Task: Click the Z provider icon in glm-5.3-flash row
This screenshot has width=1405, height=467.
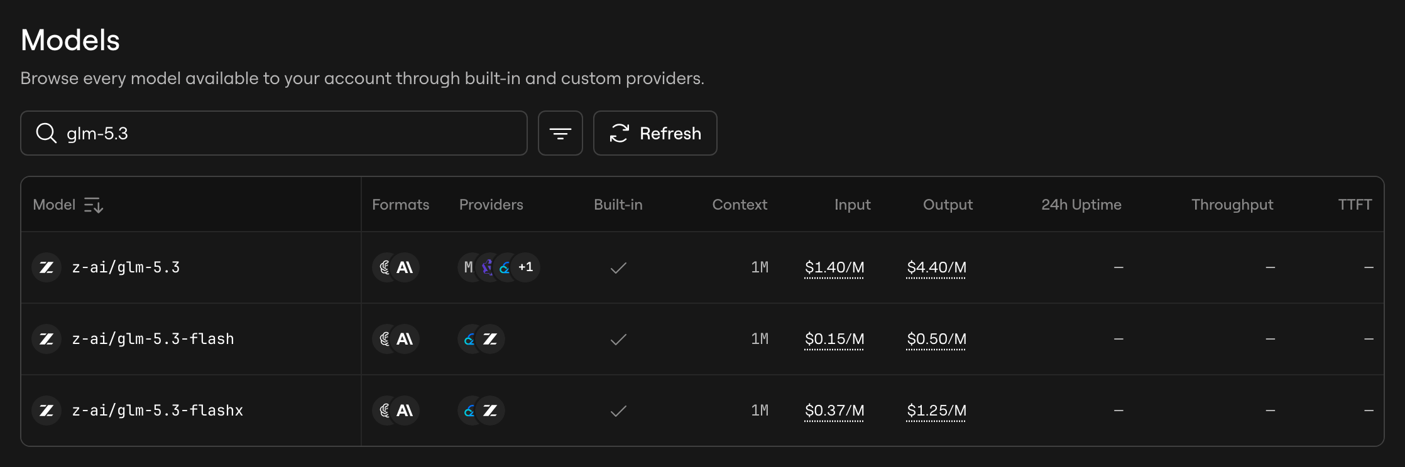Action: point(490,339)
